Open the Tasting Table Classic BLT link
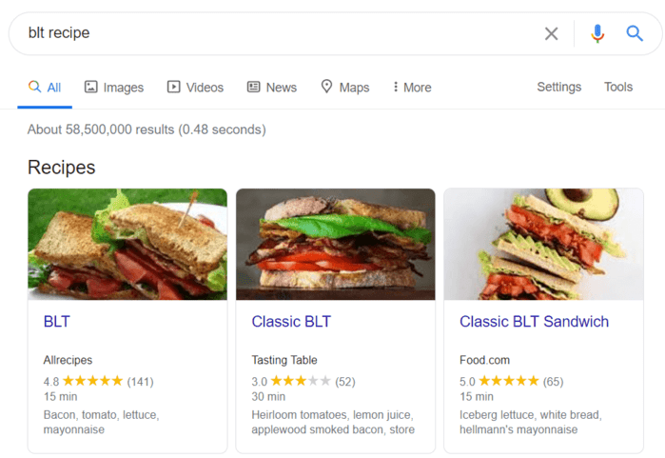Viewport: 665px width, 458px height. (291, 322)
